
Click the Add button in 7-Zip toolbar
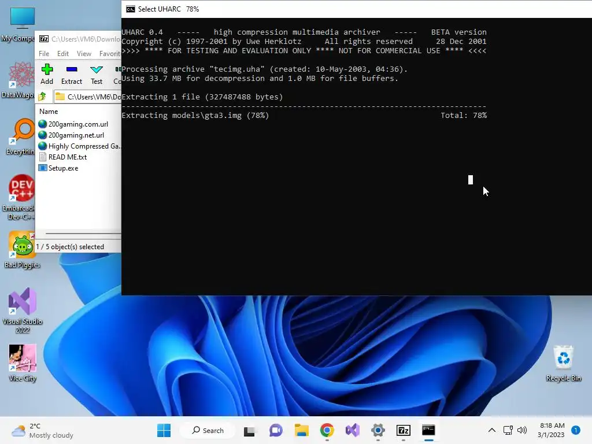point(47,75)
